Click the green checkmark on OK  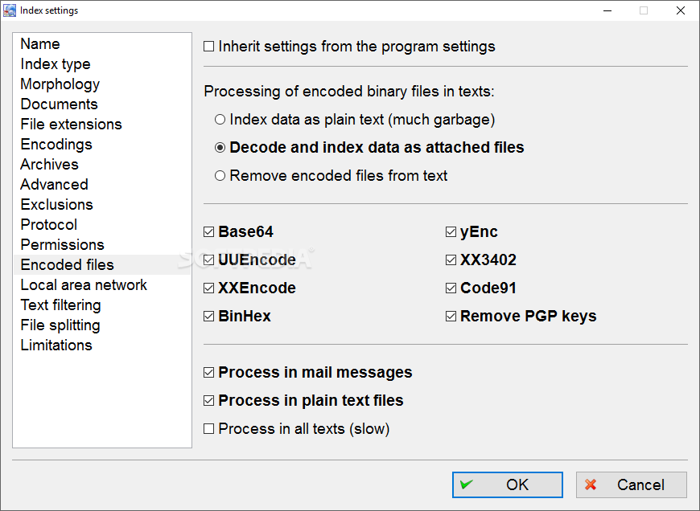(x=466, y=484)
